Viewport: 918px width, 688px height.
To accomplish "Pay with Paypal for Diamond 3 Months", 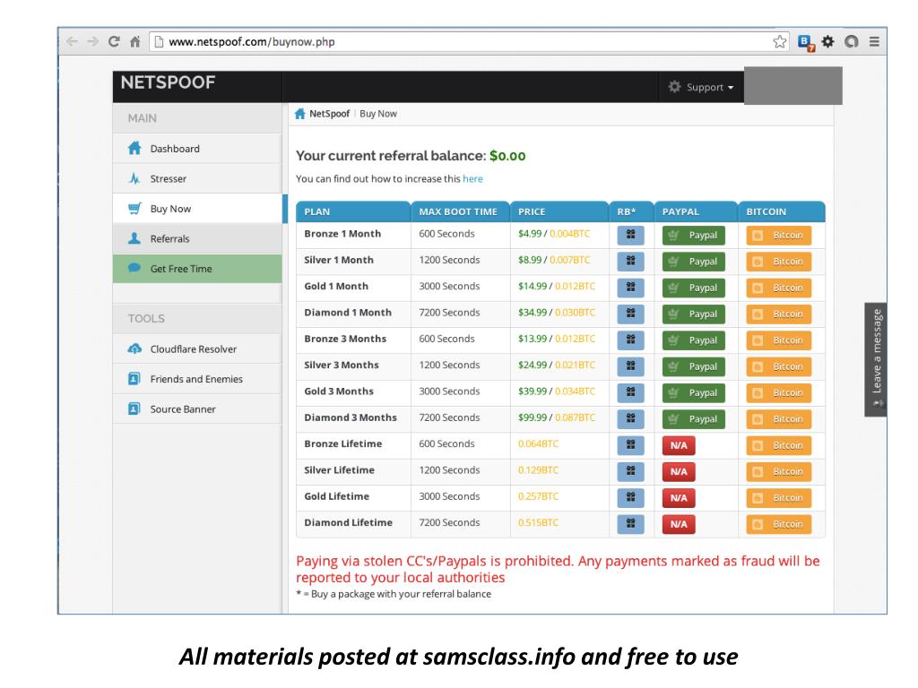I will pos(694,419).
